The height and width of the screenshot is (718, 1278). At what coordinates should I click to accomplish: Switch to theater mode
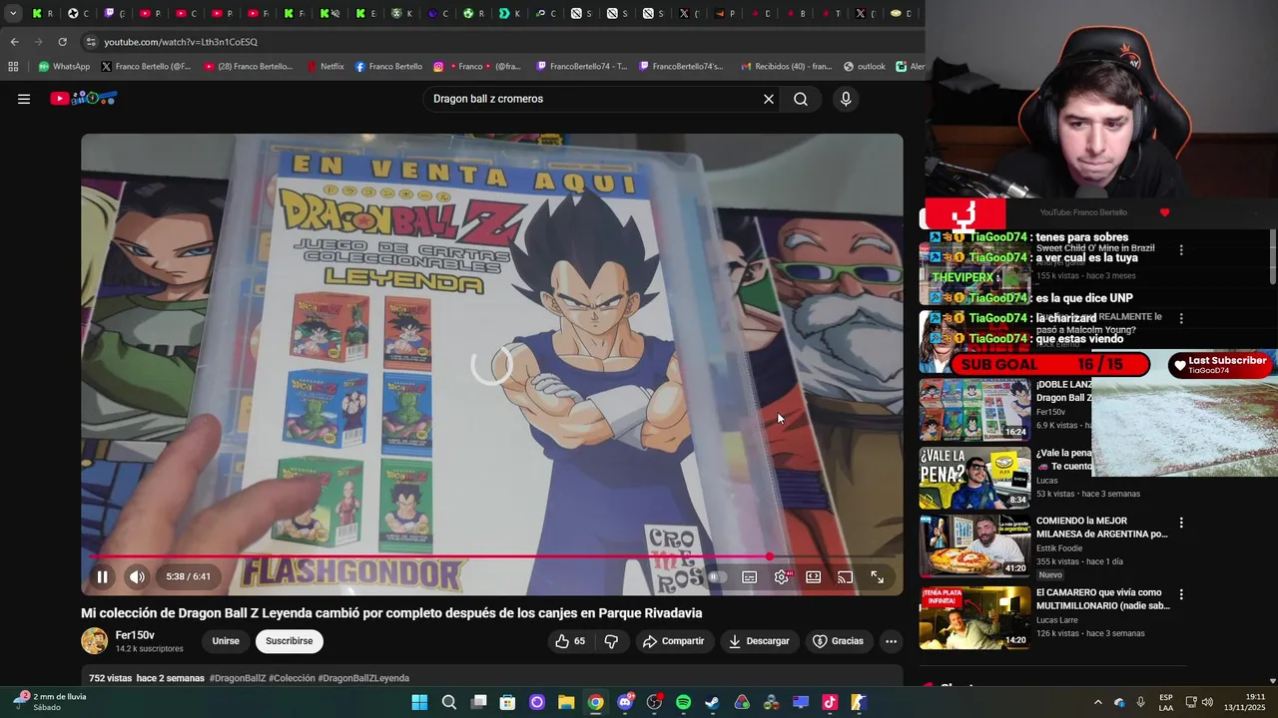tap(814, 576)
